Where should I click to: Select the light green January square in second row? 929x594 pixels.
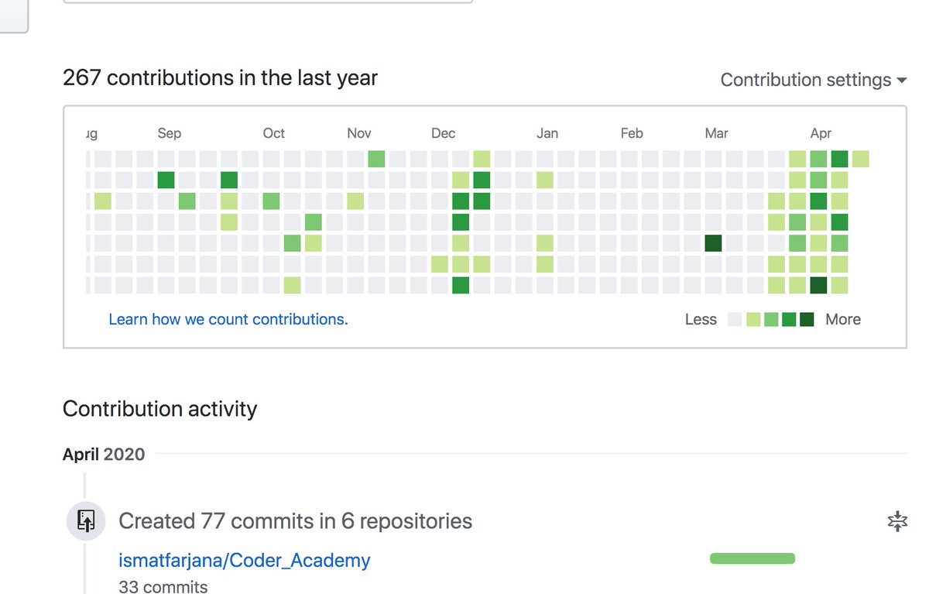point(545,180)
